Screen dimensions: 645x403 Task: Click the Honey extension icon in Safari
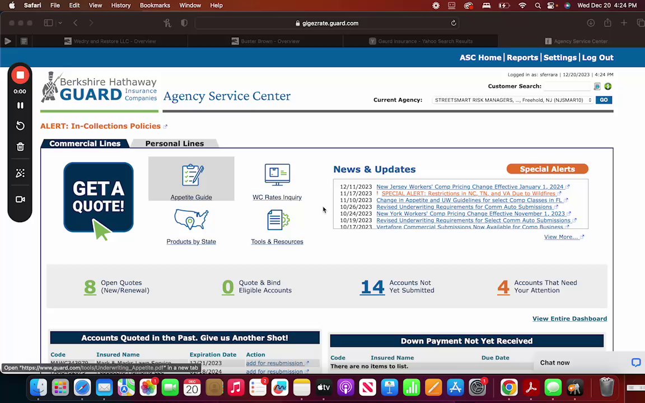click(167, 23)
